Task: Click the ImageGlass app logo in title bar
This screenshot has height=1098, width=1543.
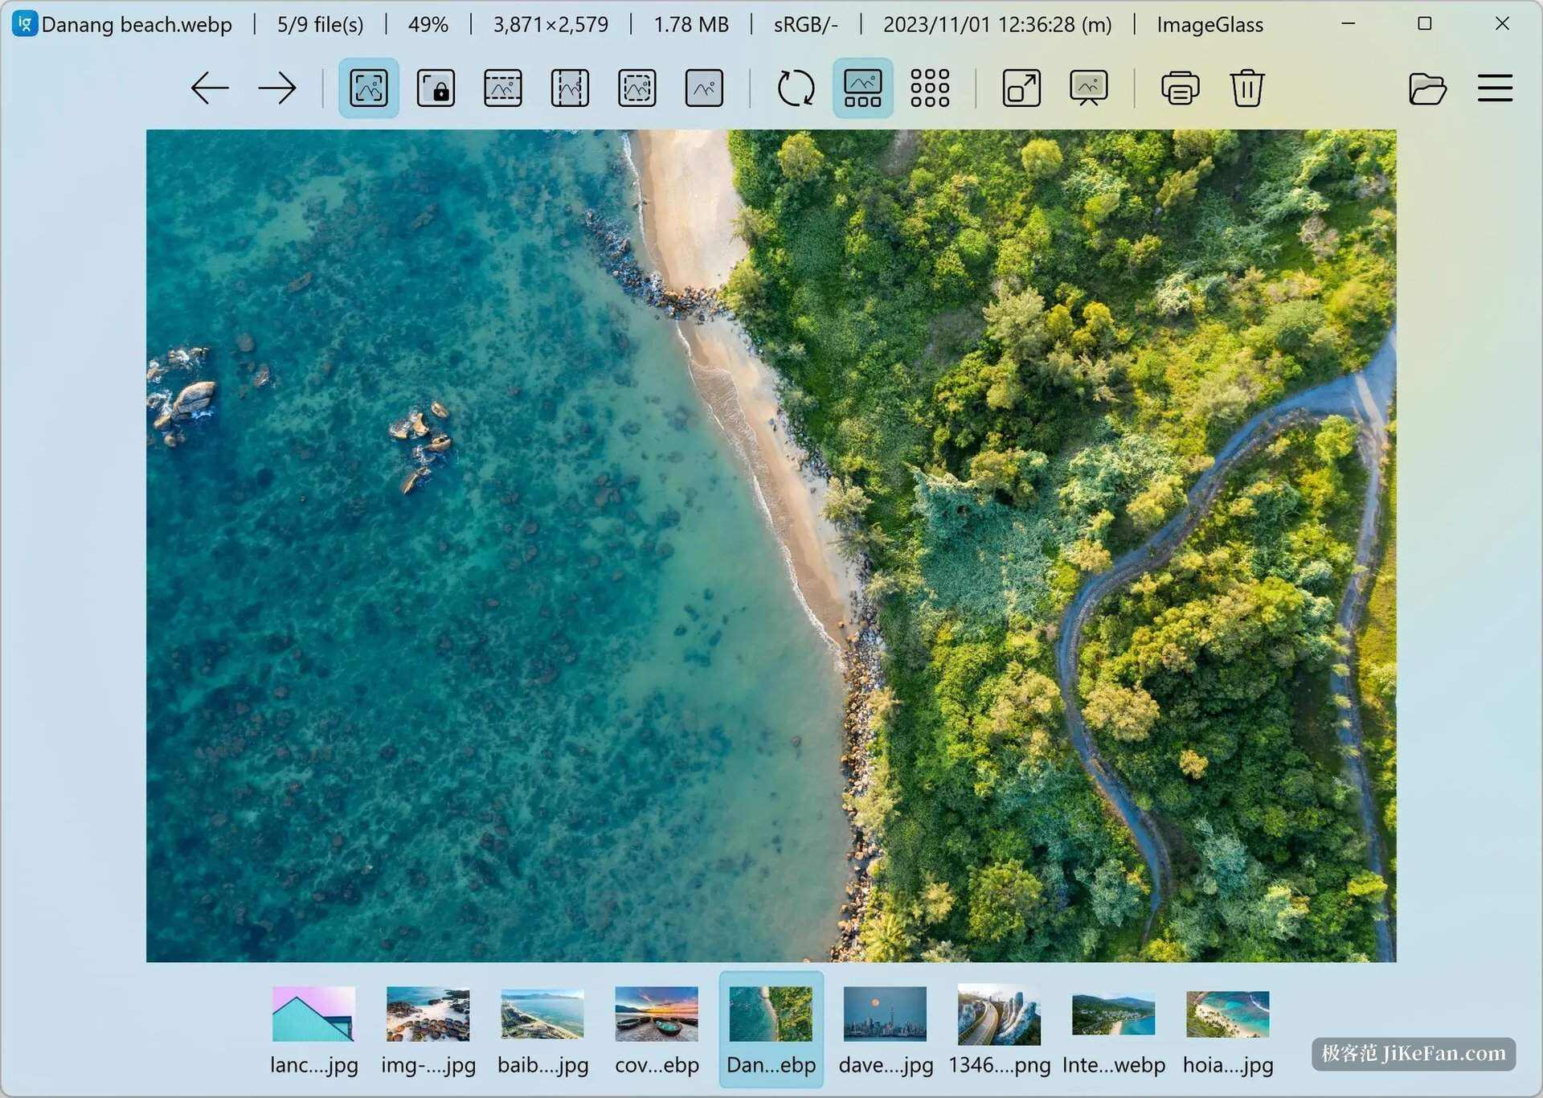Action: (x=25, y=23)
